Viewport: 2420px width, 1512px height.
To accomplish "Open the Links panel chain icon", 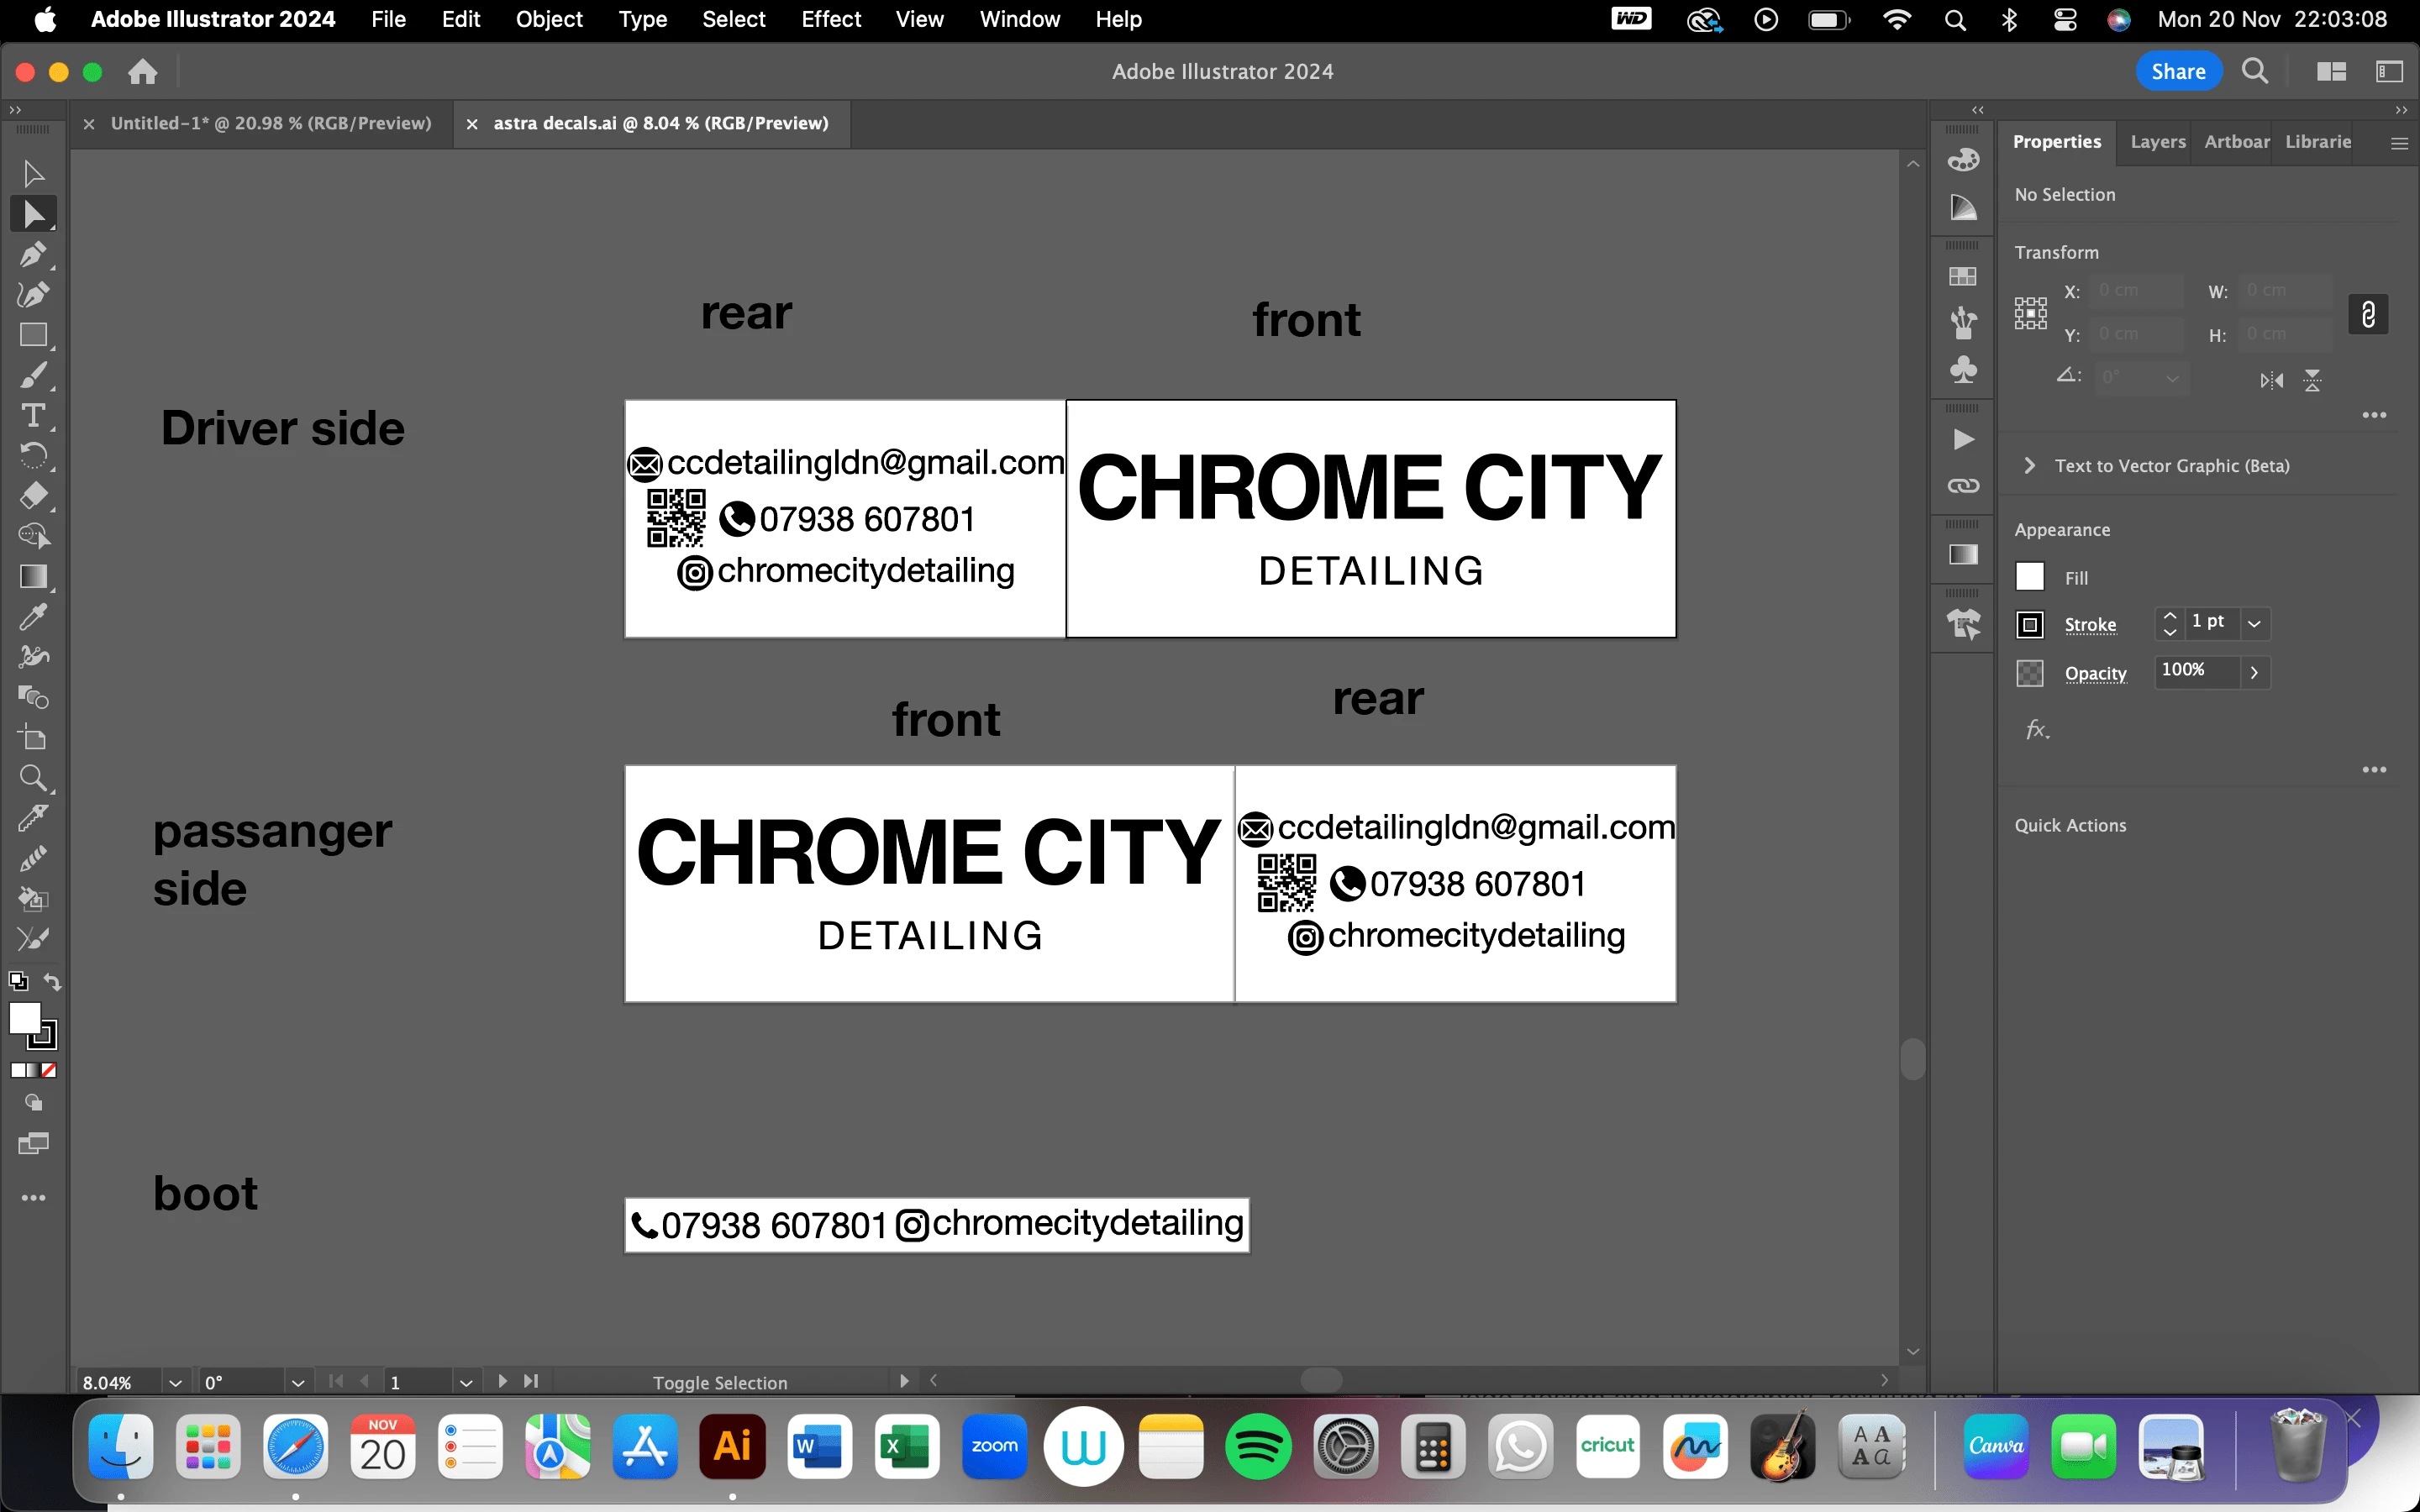I will tap(1963, 486).
